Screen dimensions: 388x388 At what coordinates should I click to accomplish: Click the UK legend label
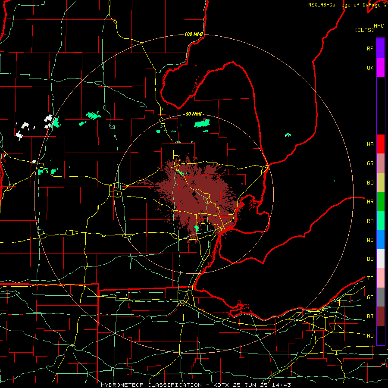pos(370,68)
